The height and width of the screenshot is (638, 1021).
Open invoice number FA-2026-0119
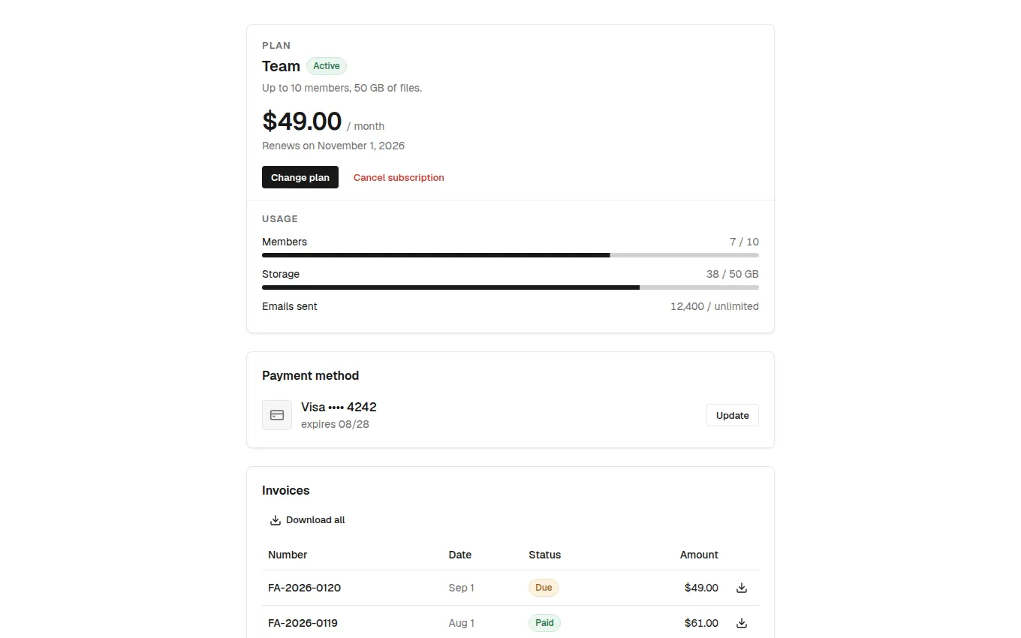click(303, 623)
